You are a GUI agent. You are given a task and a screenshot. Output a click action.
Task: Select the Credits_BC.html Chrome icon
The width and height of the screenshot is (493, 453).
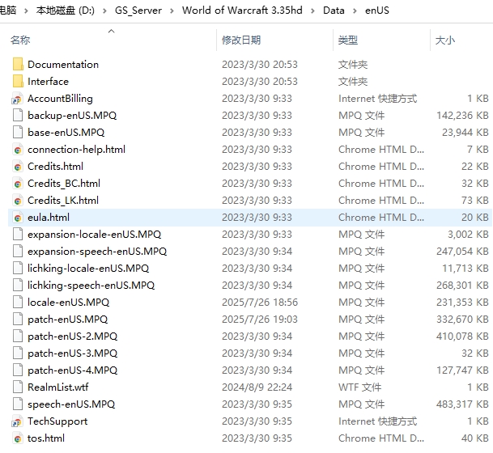pyautogui.click(x=18, y=184)
